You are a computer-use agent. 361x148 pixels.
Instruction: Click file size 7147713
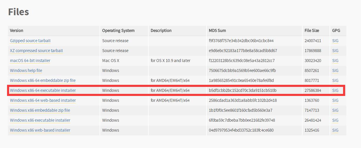tap(312, 110)
